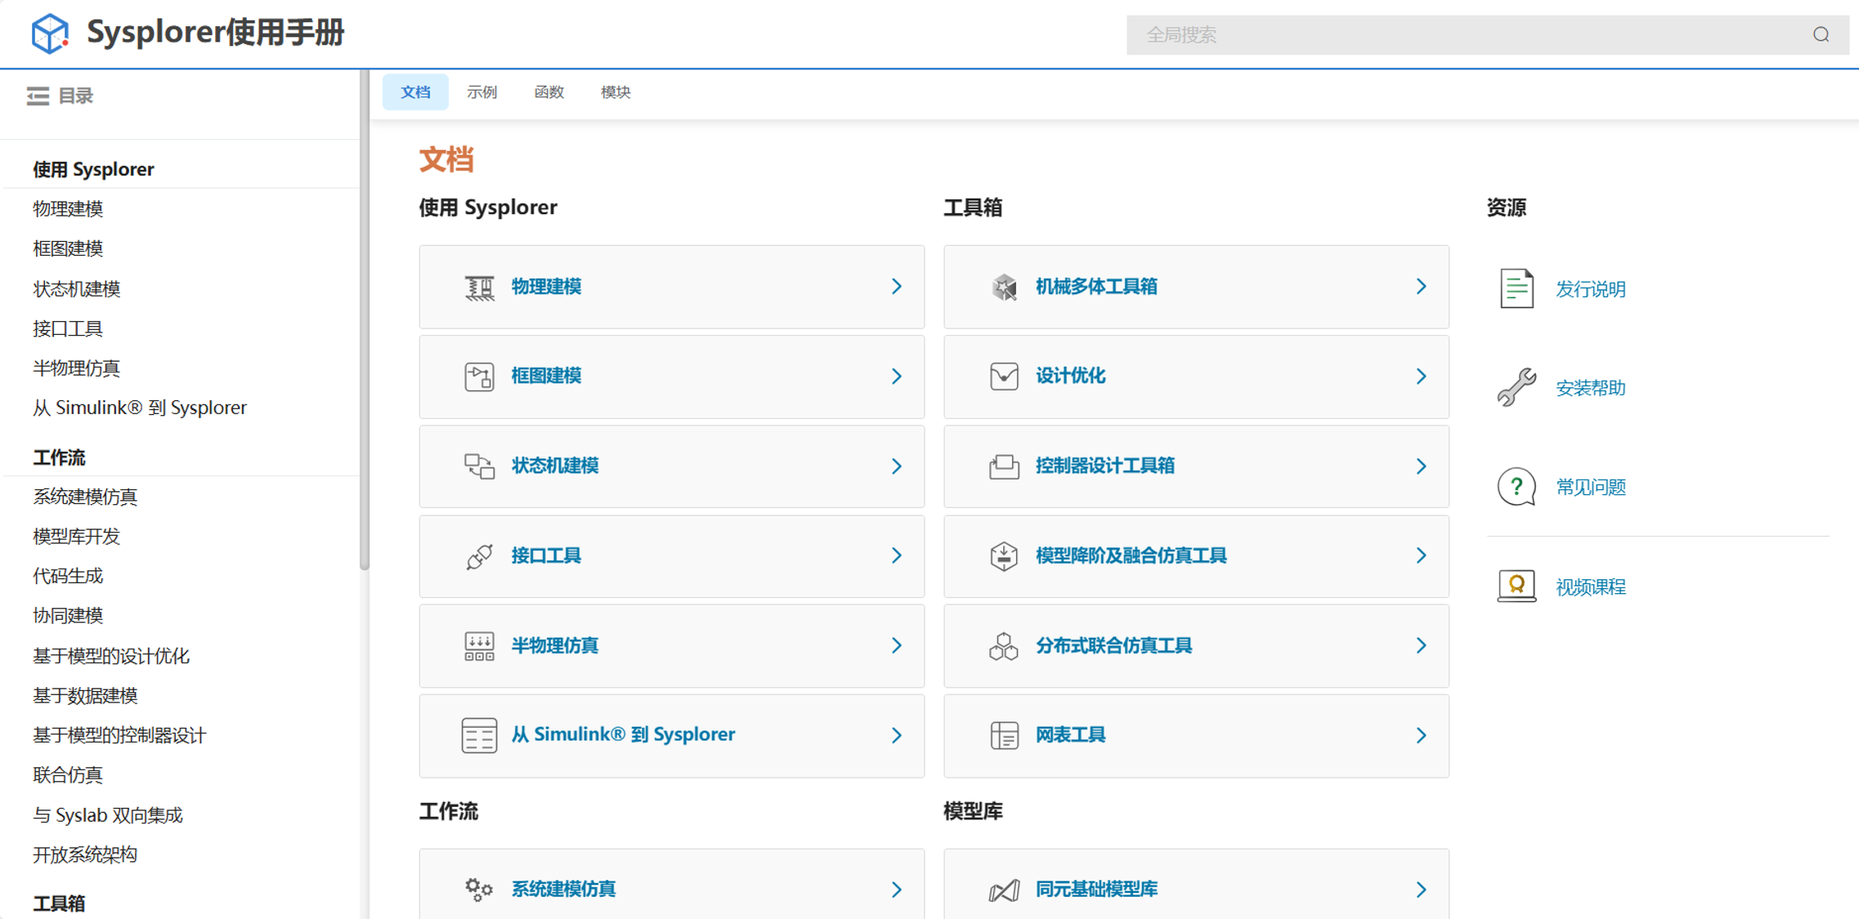The height and width of the screenshot is (919, 1859).
Task: Switch to the 示例 tab
Action: click(482, 92)
